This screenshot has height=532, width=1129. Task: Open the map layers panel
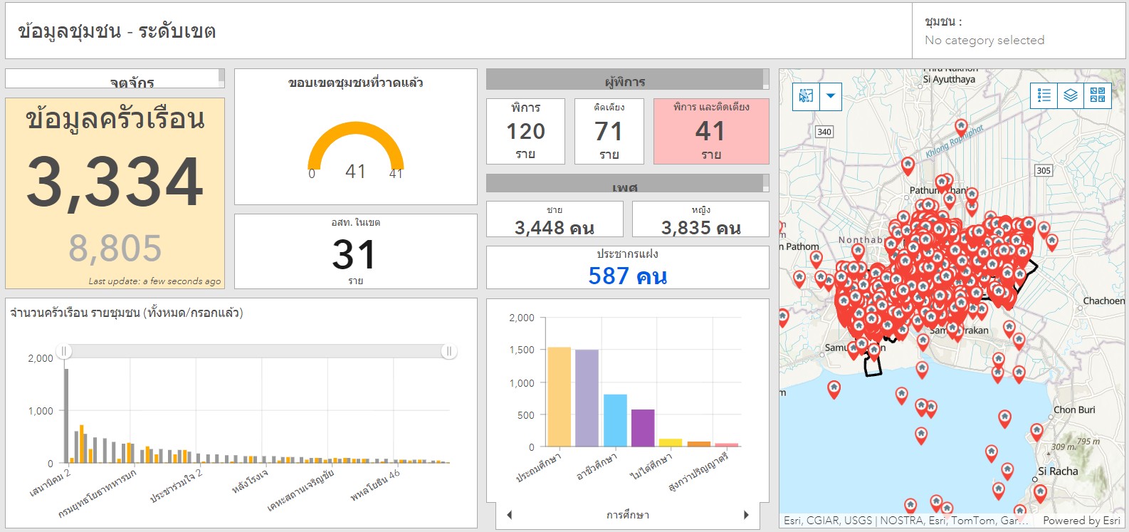(x=1070, y=95)
